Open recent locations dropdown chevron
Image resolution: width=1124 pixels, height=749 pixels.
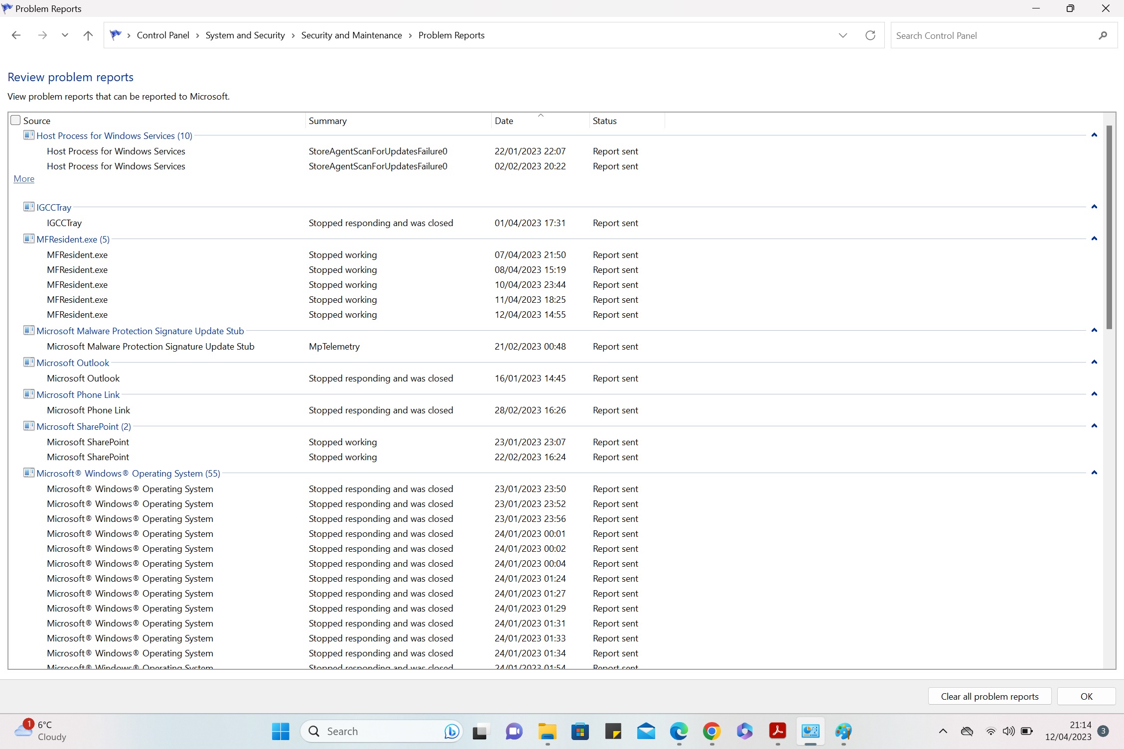pos(65,35)
